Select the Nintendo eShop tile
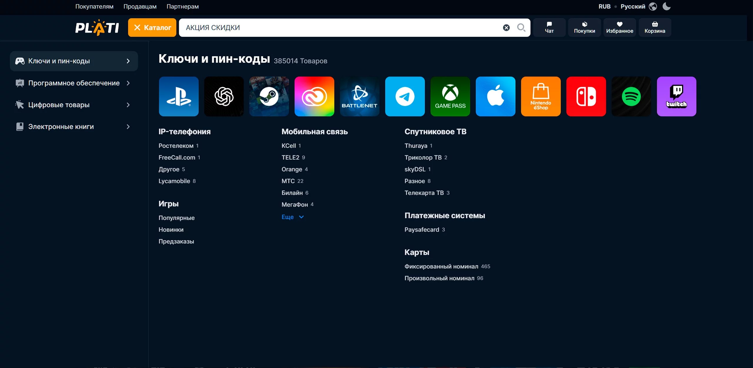 point(541,96)
